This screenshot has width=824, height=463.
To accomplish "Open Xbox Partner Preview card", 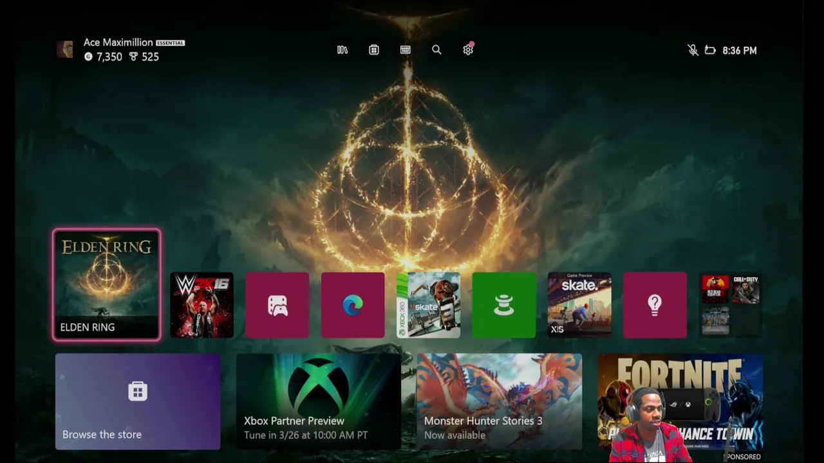I will (319, 401).
